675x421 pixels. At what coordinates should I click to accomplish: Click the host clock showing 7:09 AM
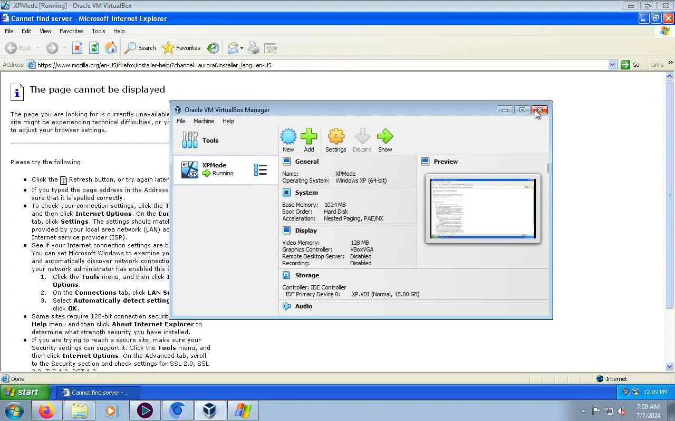click(x=648, y=411)
